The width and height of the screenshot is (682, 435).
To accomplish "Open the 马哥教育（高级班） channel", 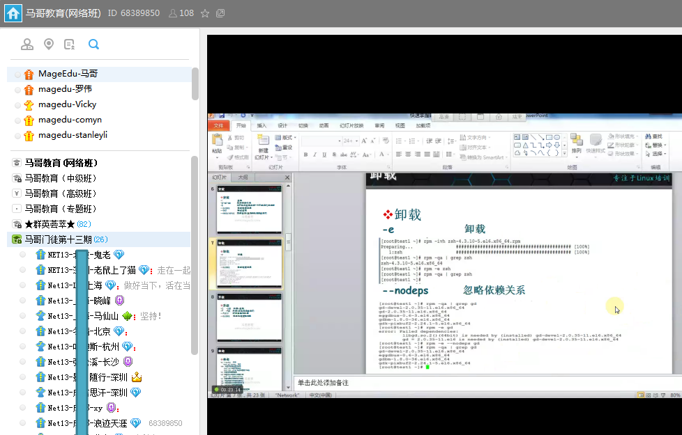I will pyautogui.click(x=61, y=193).
